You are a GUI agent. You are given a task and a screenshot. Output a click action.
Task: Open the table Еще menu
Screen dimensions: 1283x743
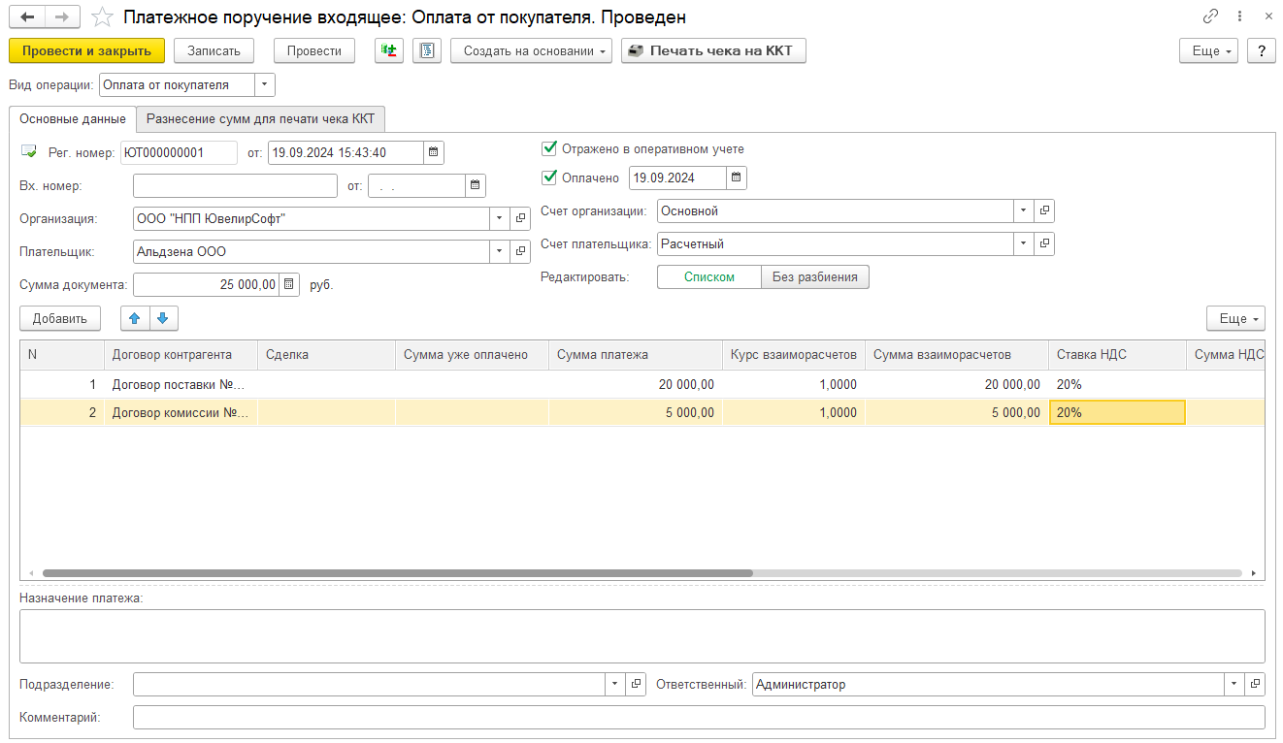click(1235, 318)
